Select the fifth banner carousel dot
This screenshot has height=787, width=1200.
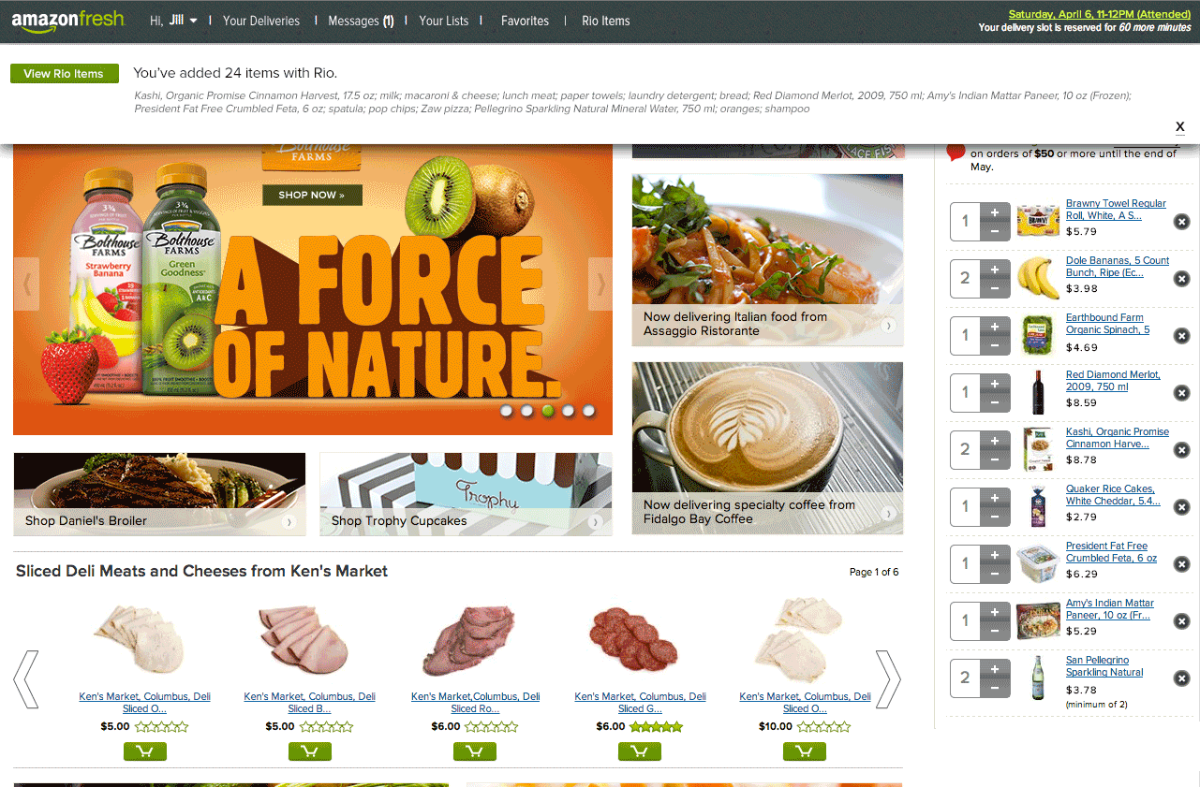(589, 411)
